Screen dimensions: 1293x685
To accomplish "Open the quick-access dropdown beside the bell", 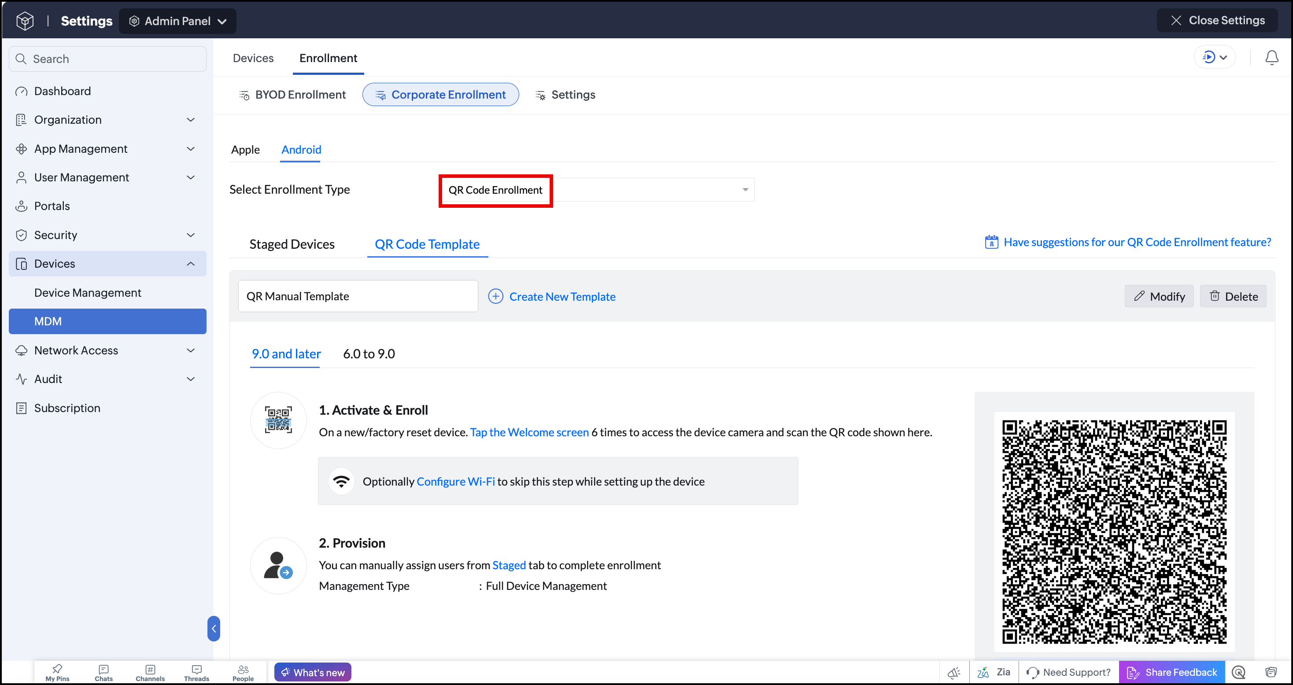I will (x=1215, y=57).
